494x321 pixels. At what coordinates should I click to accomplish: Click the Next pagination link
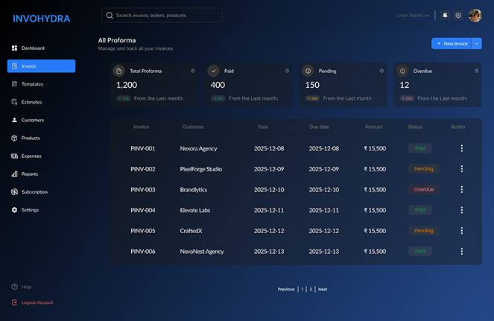[323, 289]
